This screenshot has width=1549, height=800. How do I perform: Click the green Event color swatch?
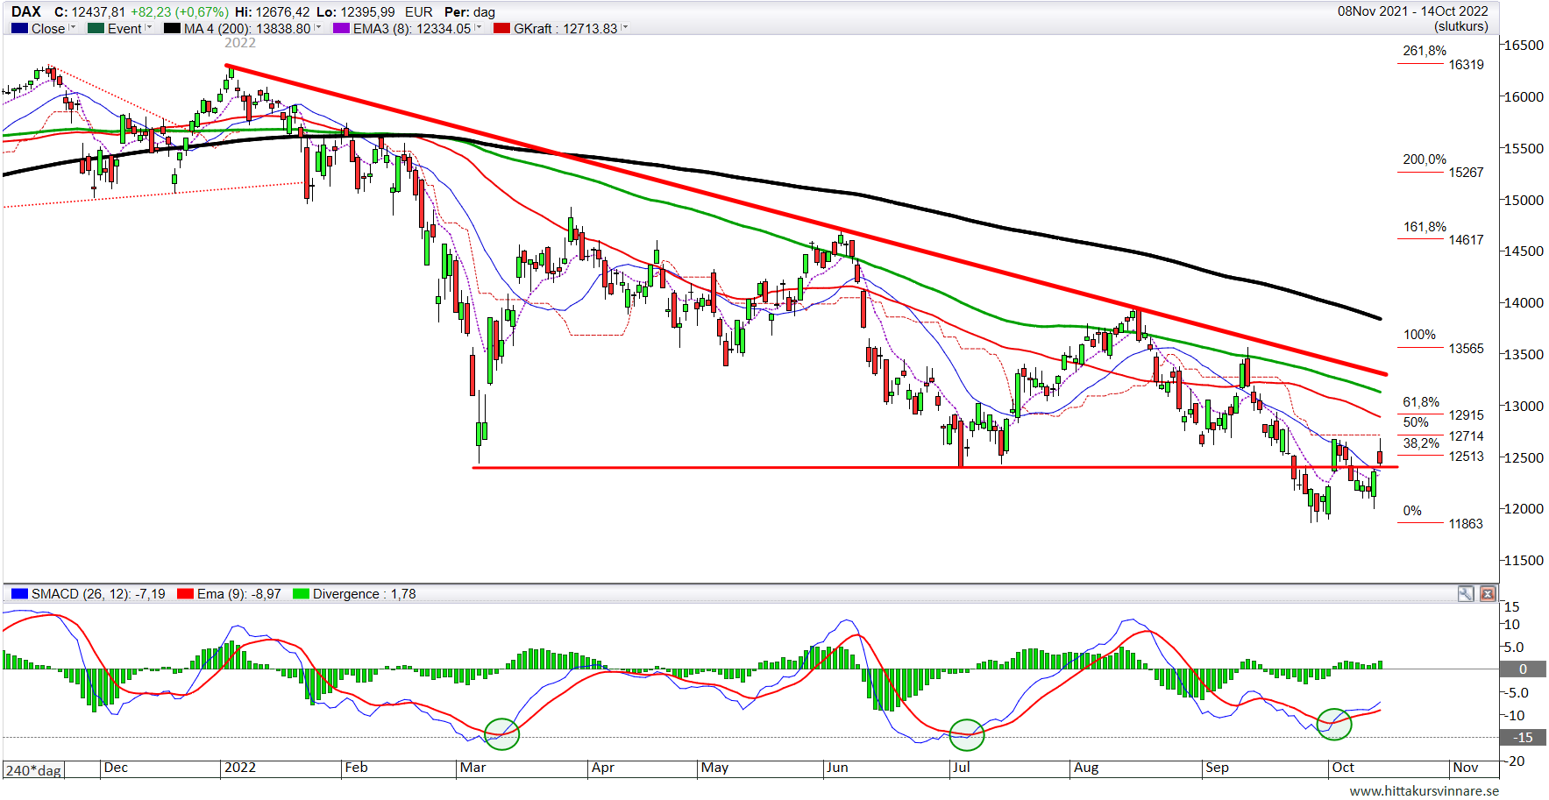[x=96, y=29]
